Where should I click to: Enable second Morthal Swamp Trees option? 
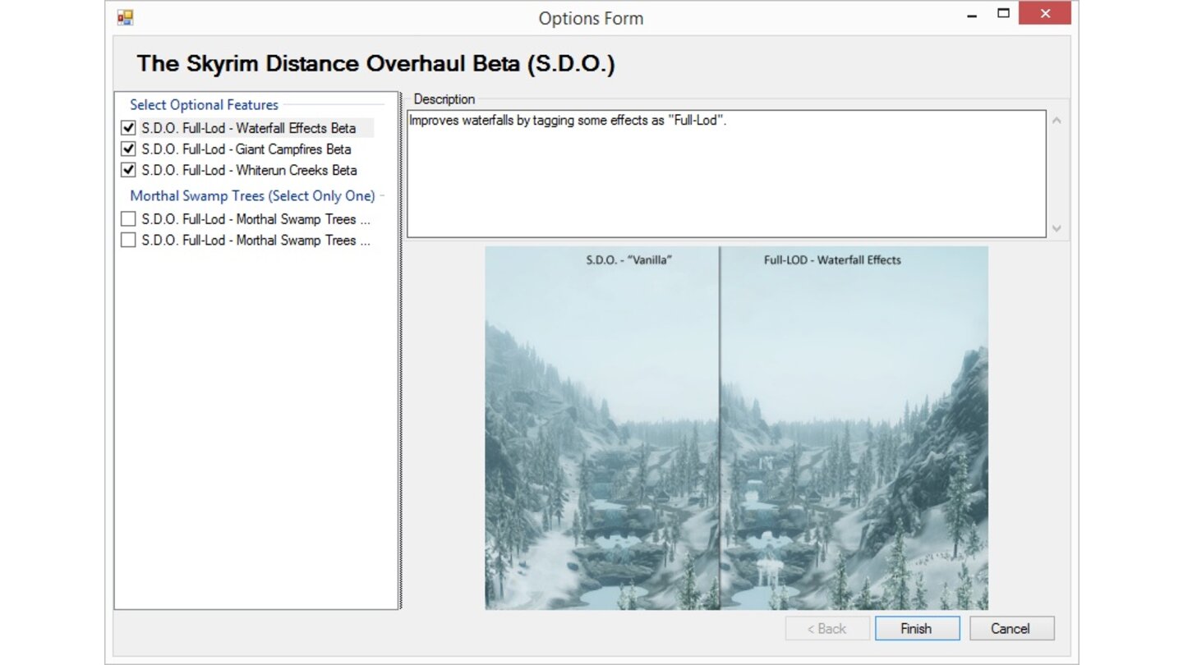pyautogui.click(x=128, y=241)
